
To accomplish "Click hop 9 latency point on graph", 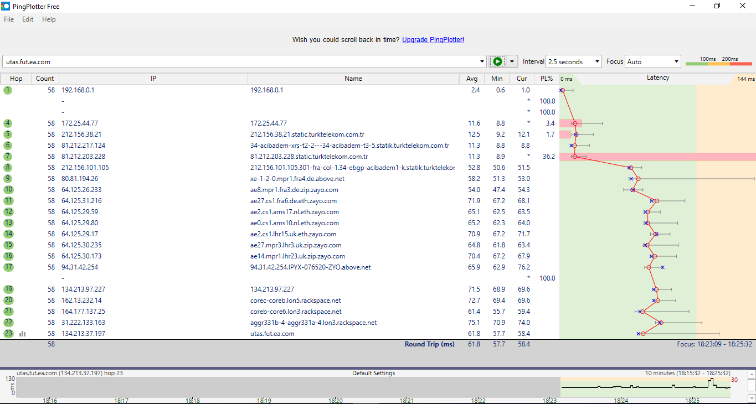I will (638, 179).
